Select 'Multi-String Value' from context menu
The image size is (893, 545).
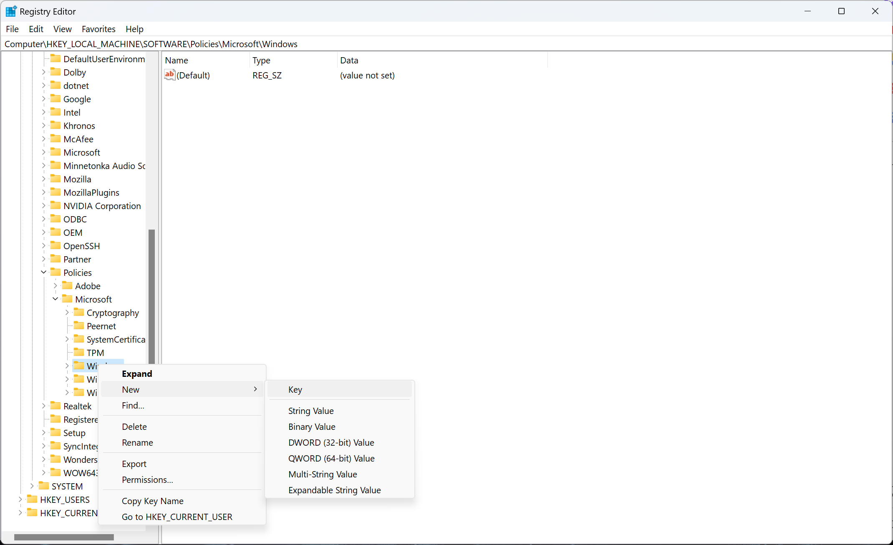pyautogui.click(x=323, y=474)
